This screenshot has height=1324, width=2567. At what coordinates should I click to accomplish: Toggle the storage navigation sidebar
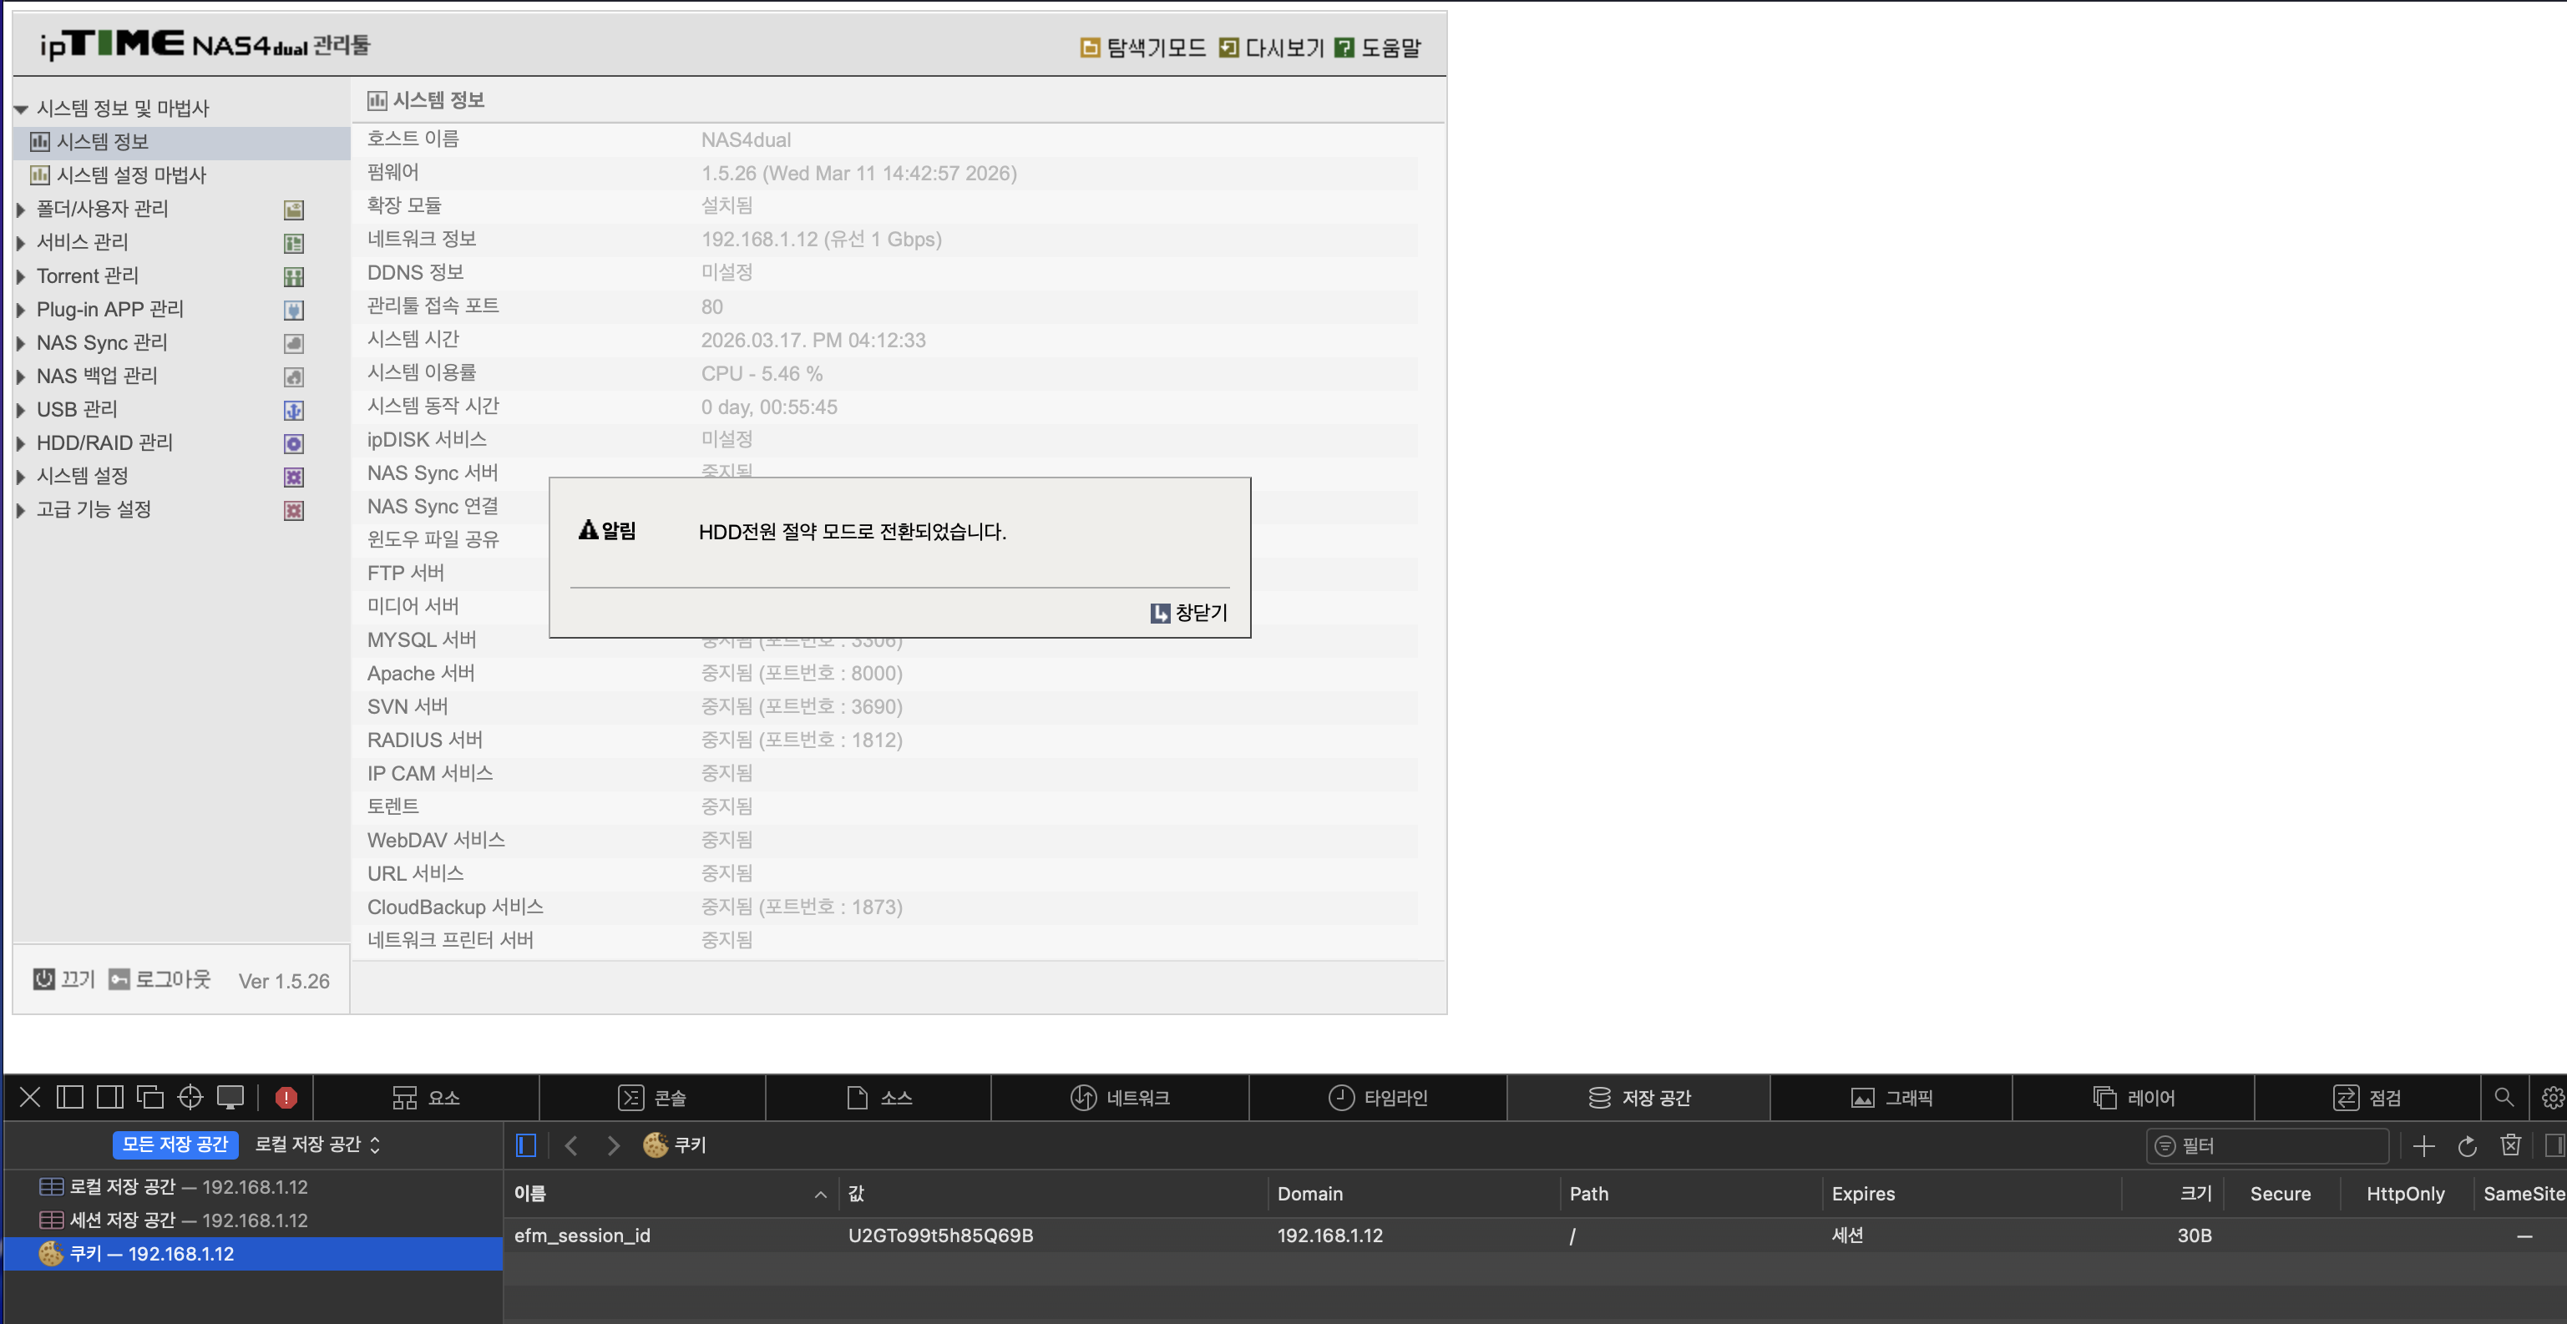tap(526, 1145)
